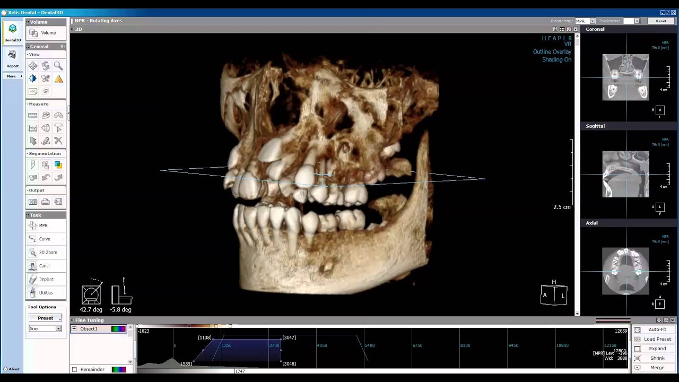679x382 pixels.
Task: Toggle the Auto-Fit icon toggle
Action: (x=637, y=329)
